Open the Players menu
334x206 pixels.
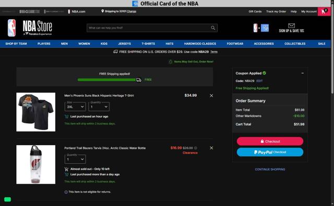[x=44, y=44]
